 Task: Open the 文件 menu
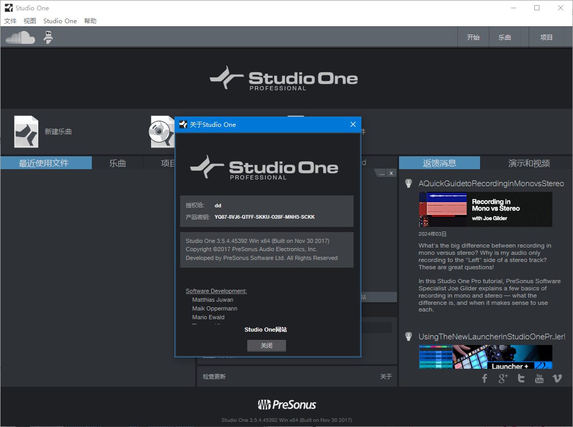(x=10, y=21)
